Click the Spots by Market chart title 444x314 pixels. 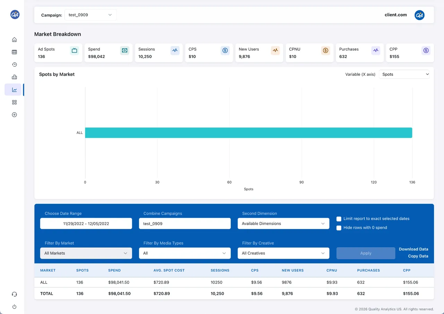click(x=57, y=74)
